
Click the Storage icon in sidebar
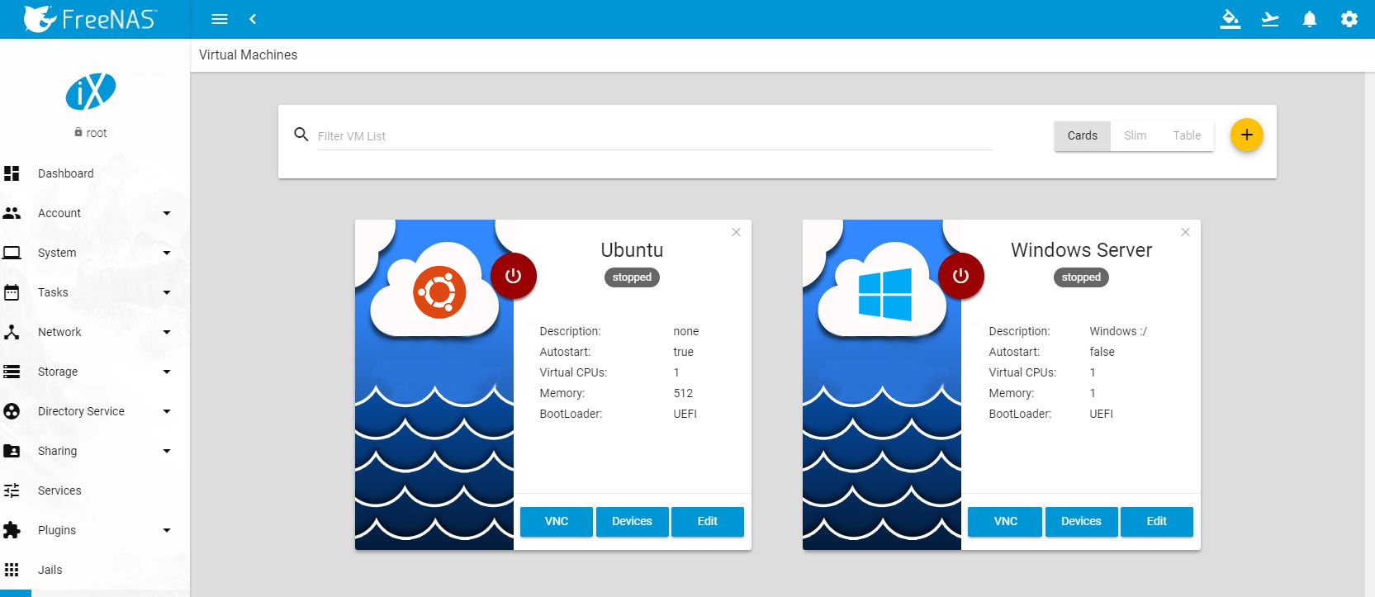pyautogui.click(x=12, y=372)
